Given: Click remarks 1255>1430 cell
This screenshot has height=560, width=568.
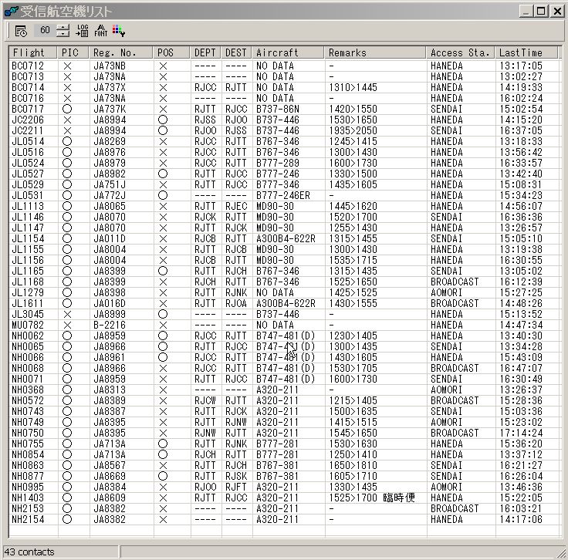Looking at the screenshot, I should pyautogui.click(x=353, y=228).
